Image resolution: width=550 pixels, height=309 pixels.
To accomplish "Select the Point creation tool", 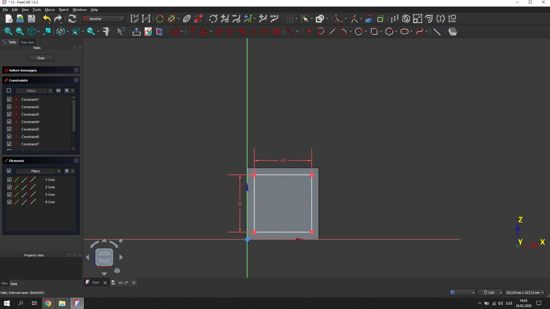I will pos(309,32).
